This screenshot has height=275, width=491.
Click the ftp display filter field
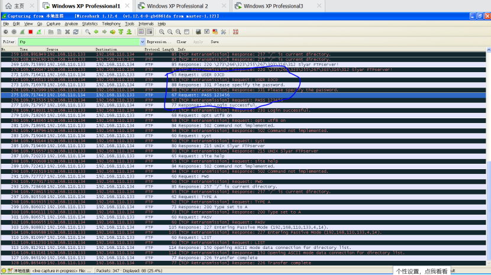[79, 41]
